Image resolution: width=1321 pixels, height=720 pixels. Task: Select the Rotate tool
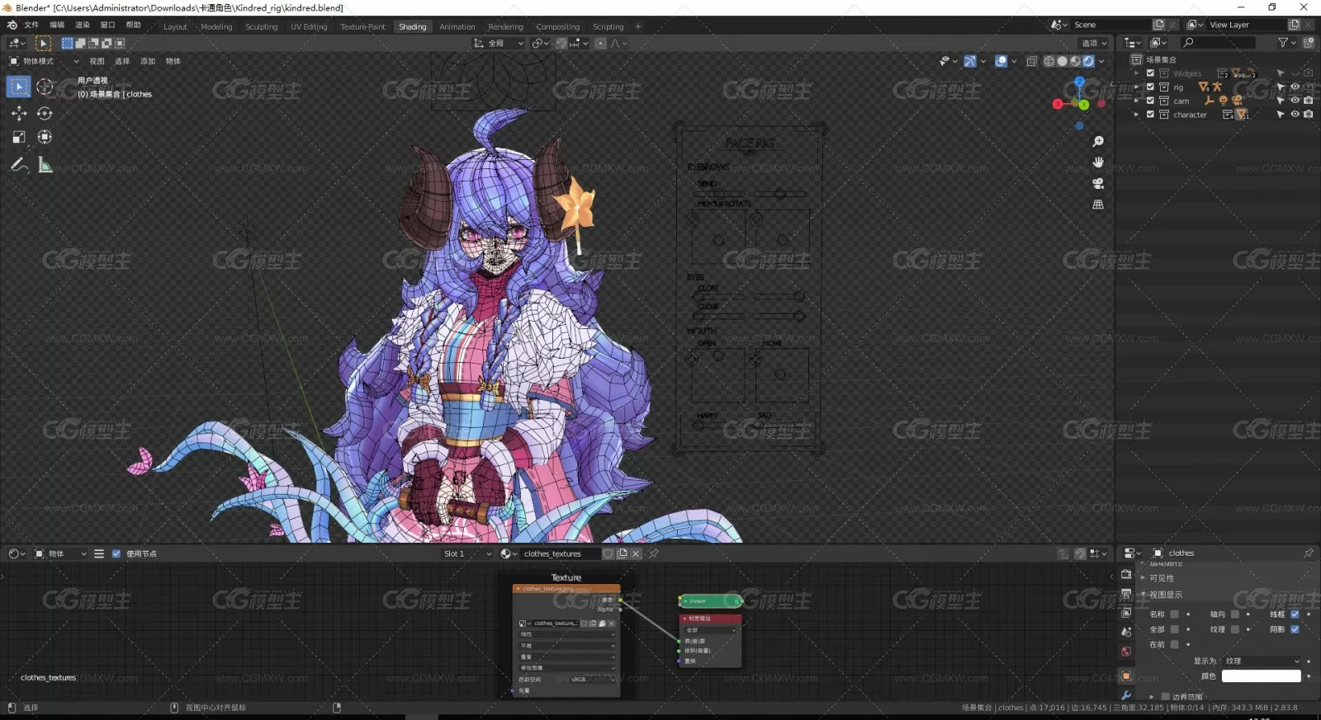(45, 113)
